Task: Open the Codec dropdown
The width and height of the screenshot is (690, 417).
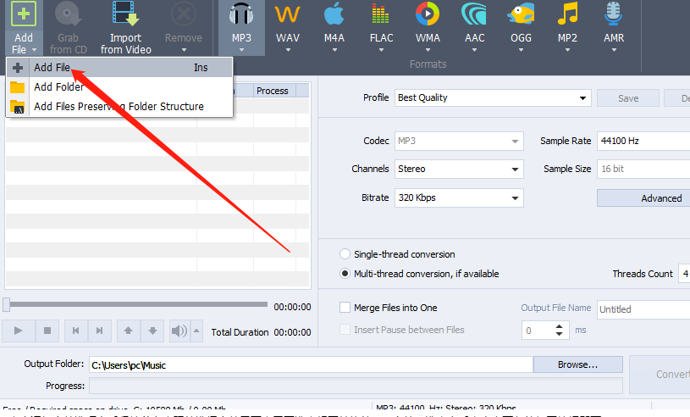Action: [x=459, y=141]
